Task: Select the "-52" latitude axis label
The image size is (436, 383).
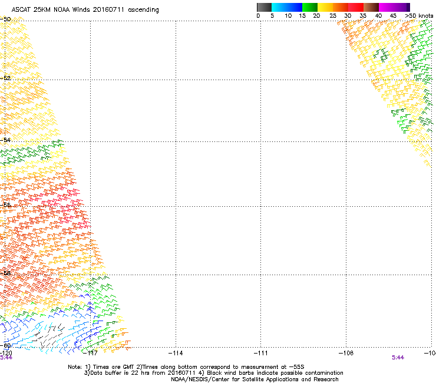Action: 5,78
